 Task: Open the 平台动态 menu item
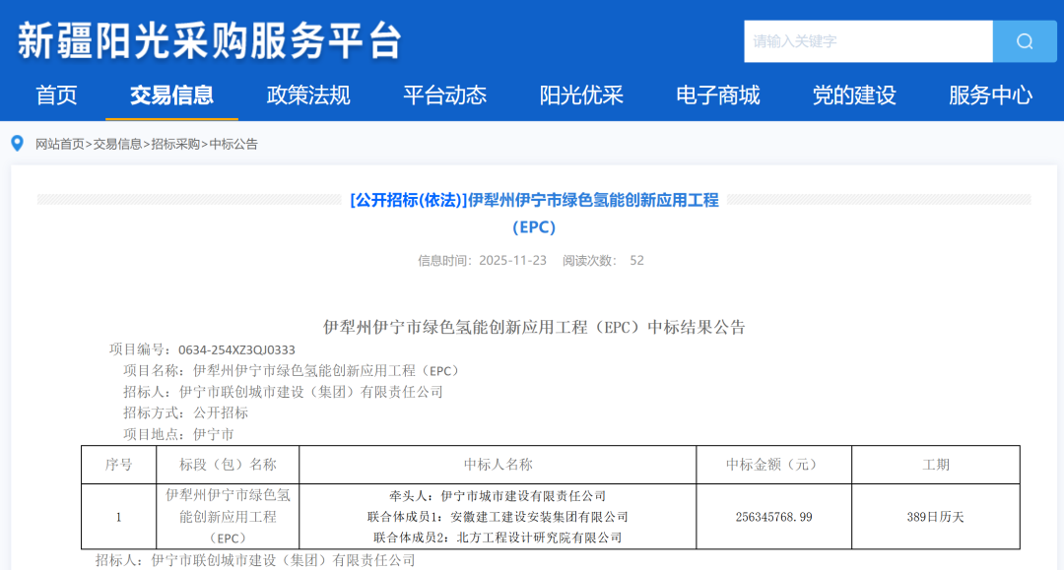click(443, 95)
